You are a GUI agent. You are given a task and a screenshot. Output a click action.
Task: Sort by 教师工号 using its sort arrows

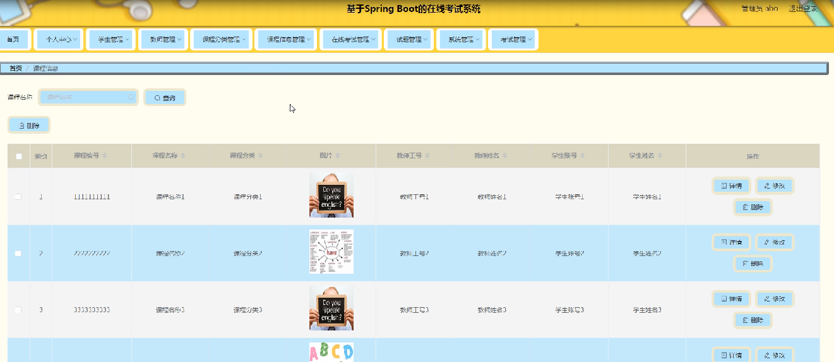pyautogui.click(x=427, y=156)
